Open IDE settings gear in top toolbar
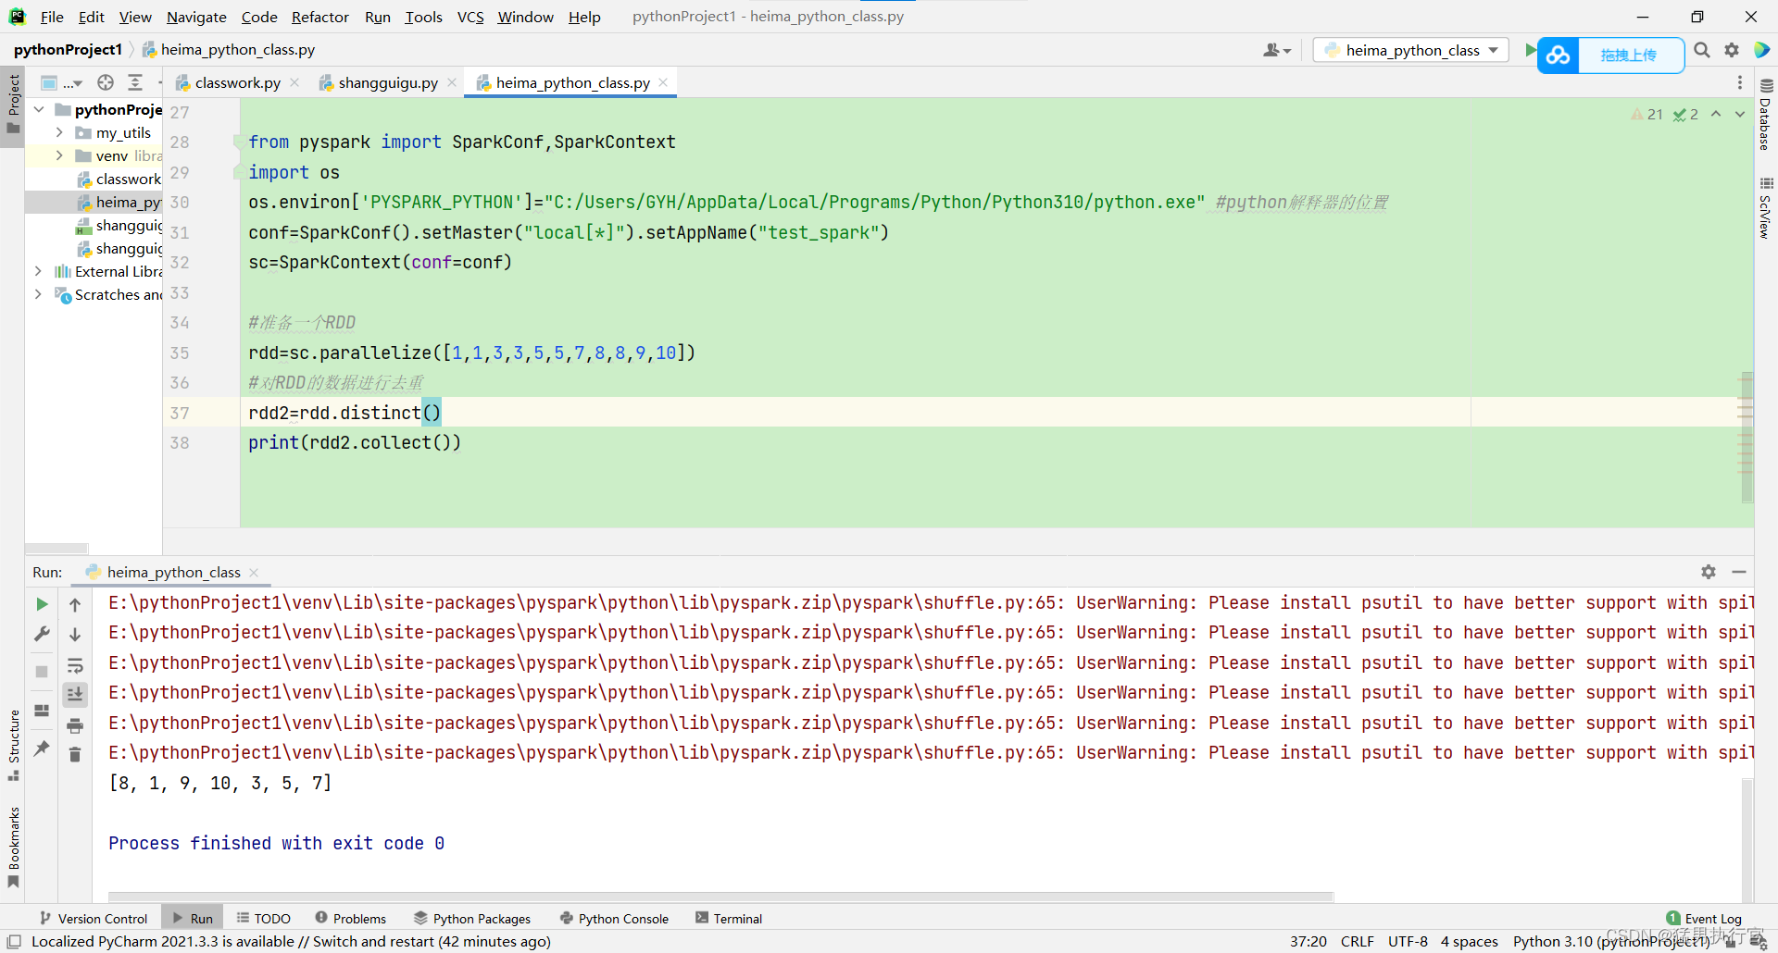The width and height of the screenshot is (1778, 953). tap(1732, 50)
